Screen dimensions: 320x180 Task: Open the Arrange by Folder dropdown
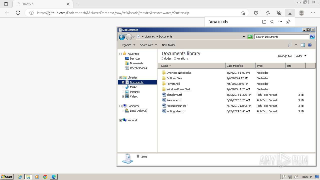[x=300, y=56]
